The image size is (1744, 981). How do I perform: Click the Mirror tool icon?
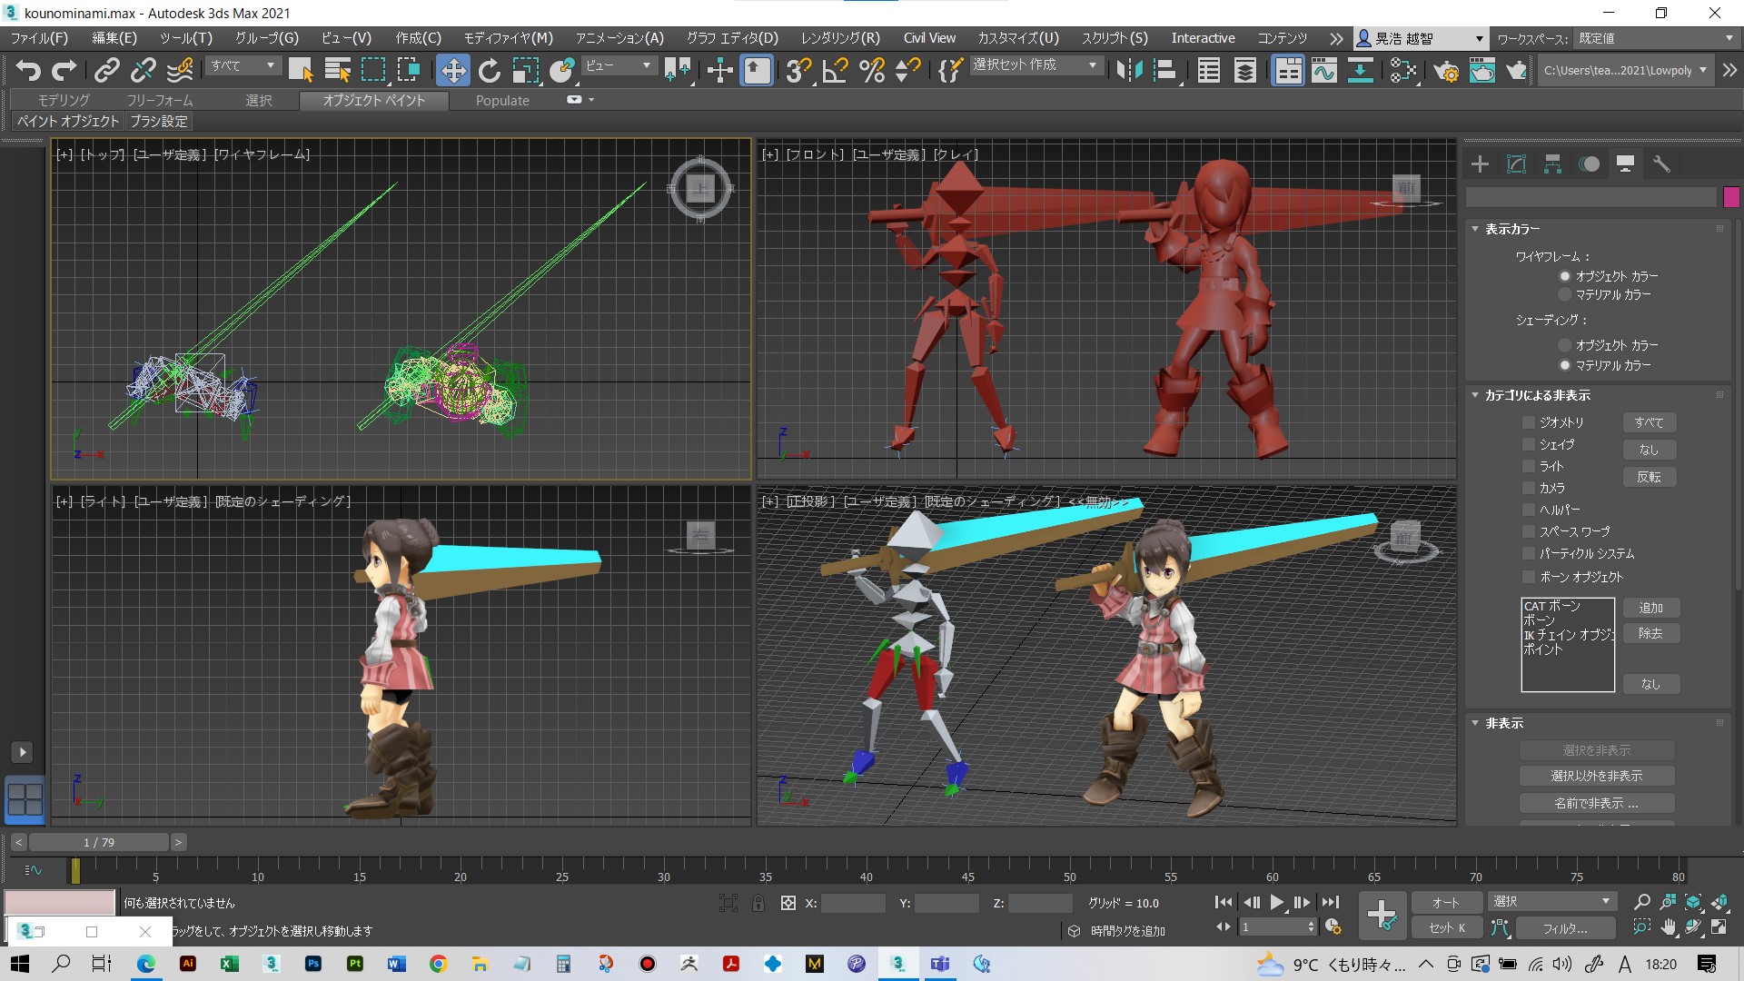(x=1129, y=70)
